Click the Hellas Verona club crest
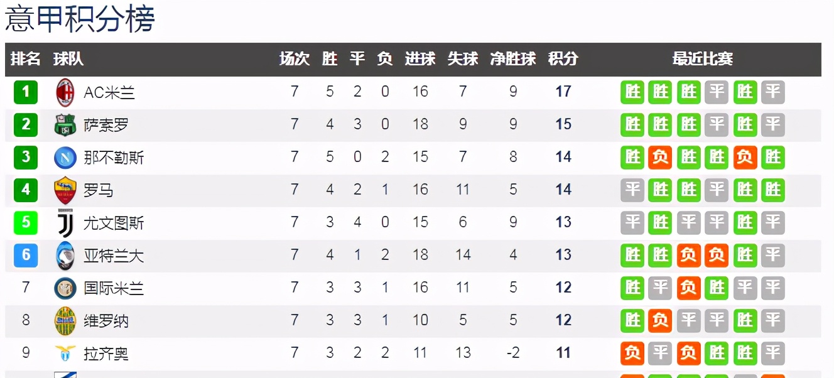The width and height of the screenshot is (834, 378). [65, 321]
